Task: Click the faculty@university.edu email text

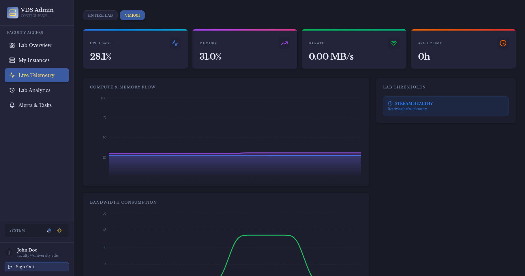Action: [38, 255]
